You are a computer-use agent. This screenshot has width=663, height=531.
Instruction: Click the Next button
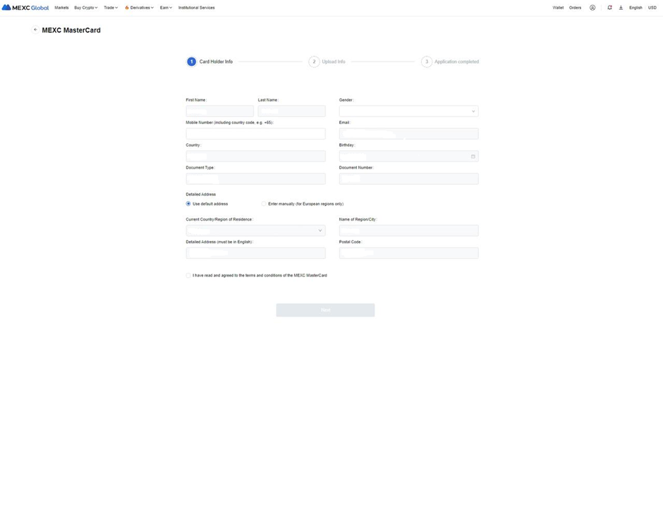tap(325, 310)
